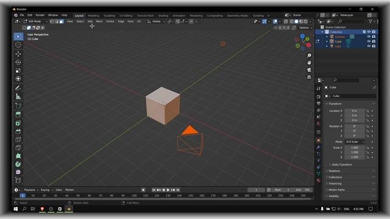Select the Edge Slide tool
Viewport: 390px width, 219px height.
tap(18, 180)
